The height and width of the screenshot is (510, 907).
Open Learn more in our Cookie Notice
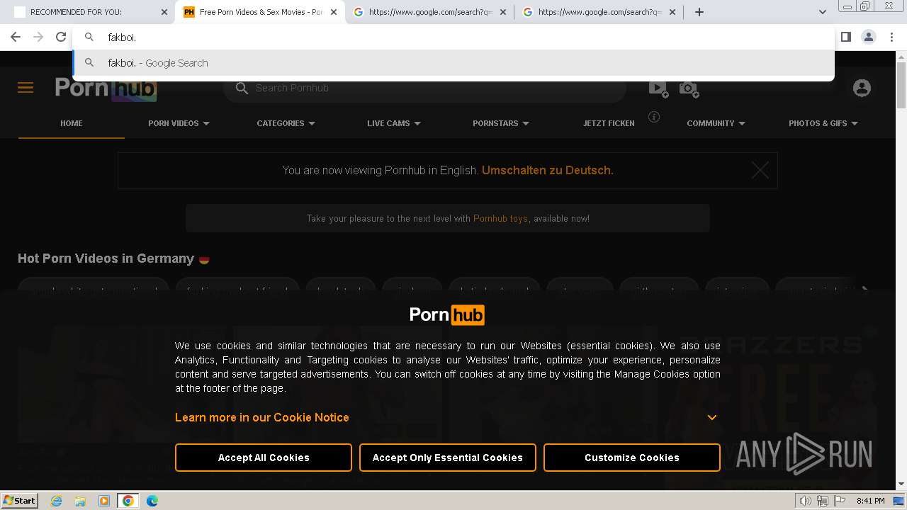(x=262, y=417)
